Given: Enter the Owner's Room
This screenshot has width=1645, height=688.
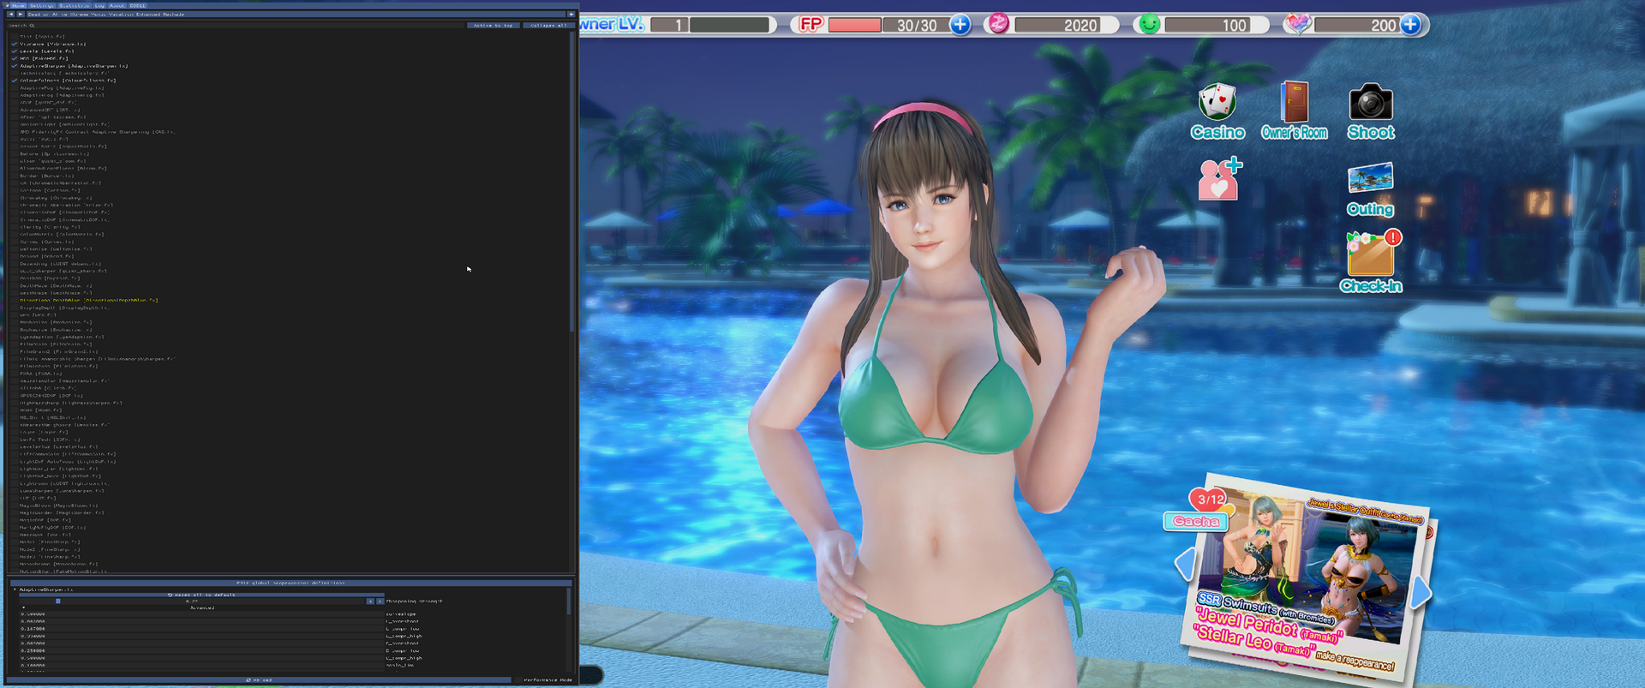Looking at the screenshot, I should (1295, 111).
